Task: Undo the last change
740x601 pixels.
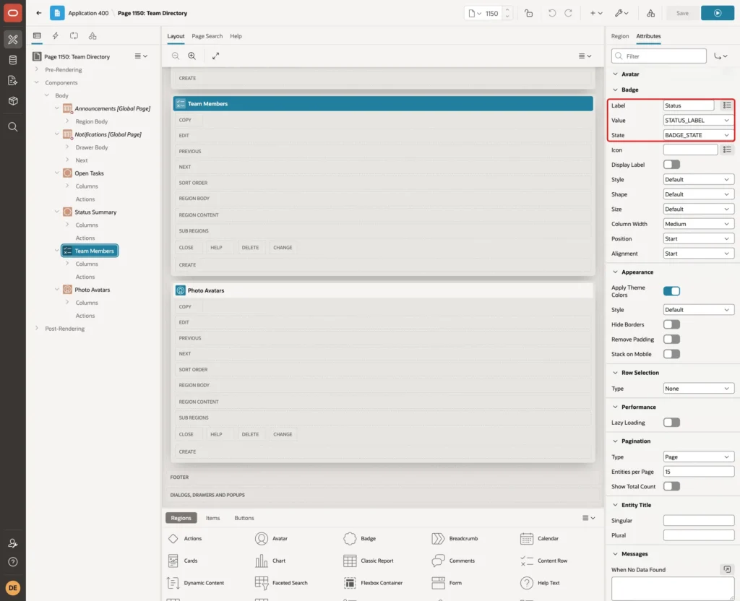Action: (551, 13)
